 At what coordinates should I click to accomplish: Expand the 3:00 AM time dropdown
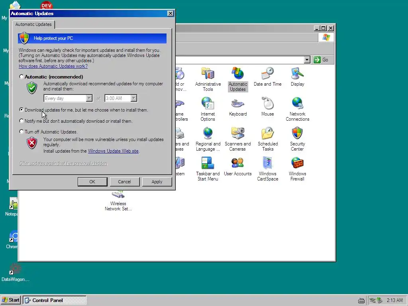(134, 98)
